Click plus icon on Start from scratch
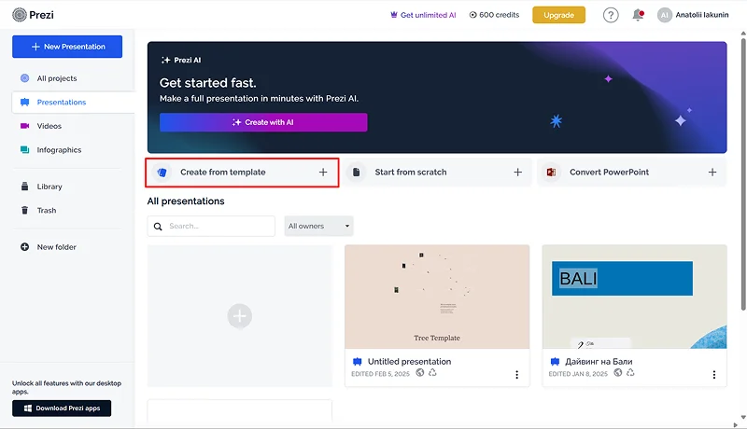 [517, 173]
